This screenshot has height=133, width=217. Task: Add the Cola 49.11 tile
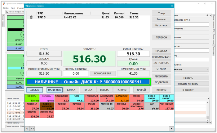pyautogui.click(x=77, y=98)
